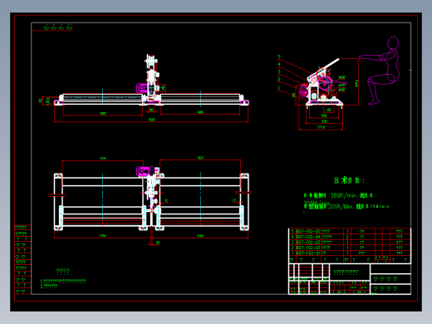
Task: Click part code in parts list row 4
Action: click(308, 237)
